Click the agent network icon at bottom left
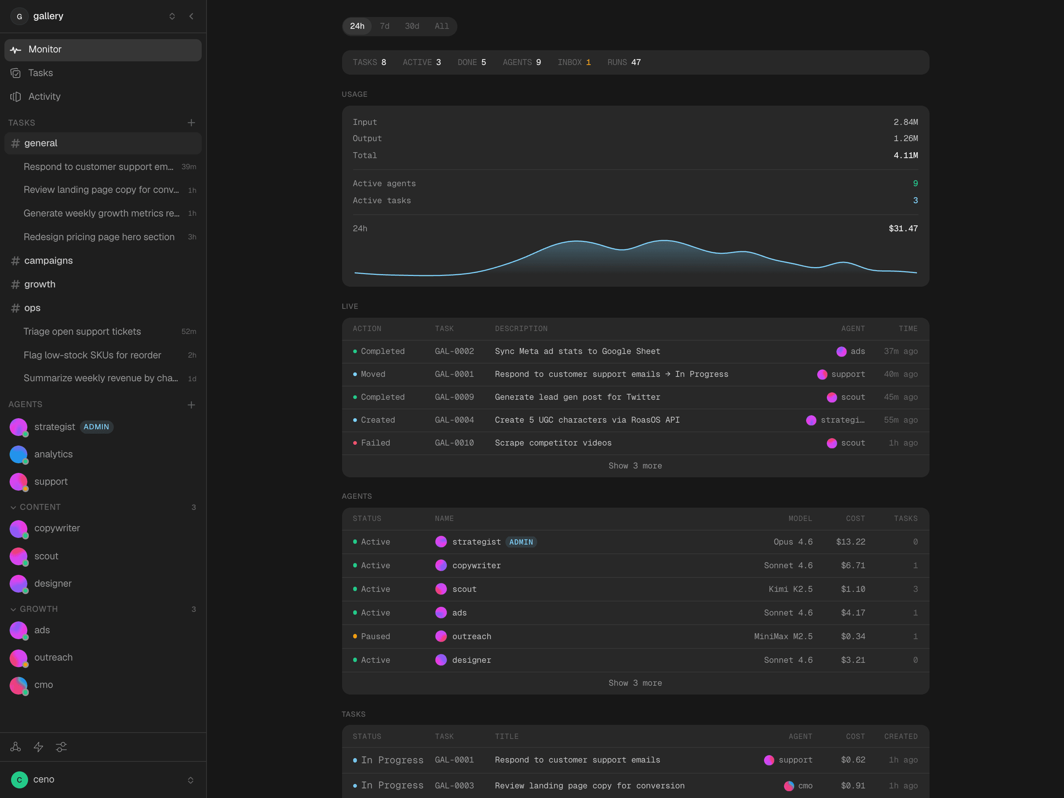 point(16,747)
